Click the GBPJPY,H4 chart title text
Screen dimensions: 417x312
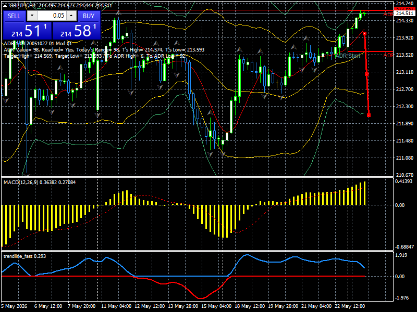(x=22, y=5)
